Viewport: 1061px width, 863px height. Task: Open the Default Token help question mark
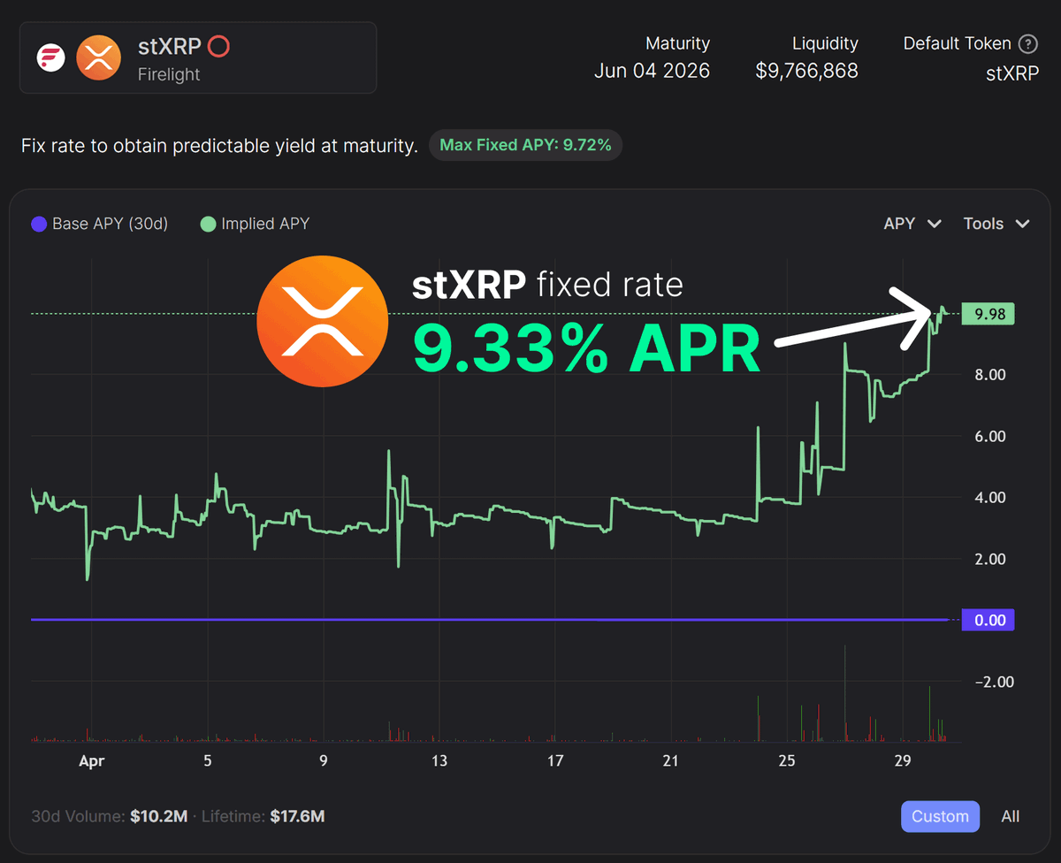pos(1027,43)
